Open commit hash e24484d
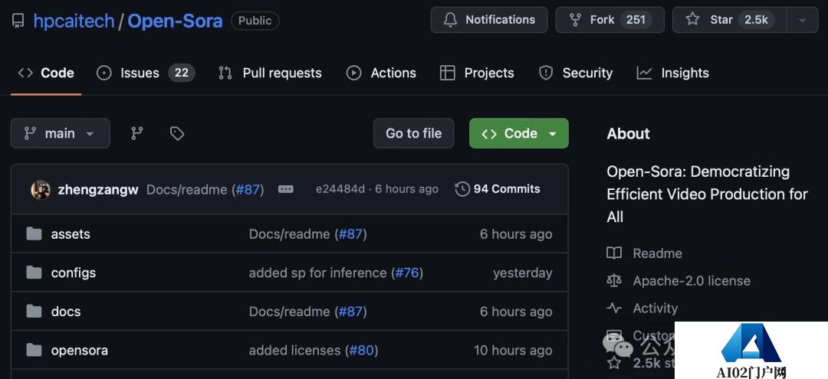Screen dimensions: 828x379 pos(340,189)
